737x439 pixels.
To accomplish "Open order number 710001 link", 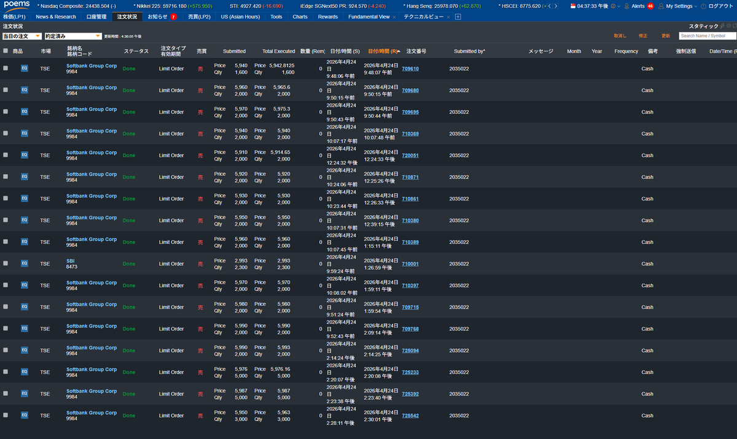I will (x=410, y=264).
